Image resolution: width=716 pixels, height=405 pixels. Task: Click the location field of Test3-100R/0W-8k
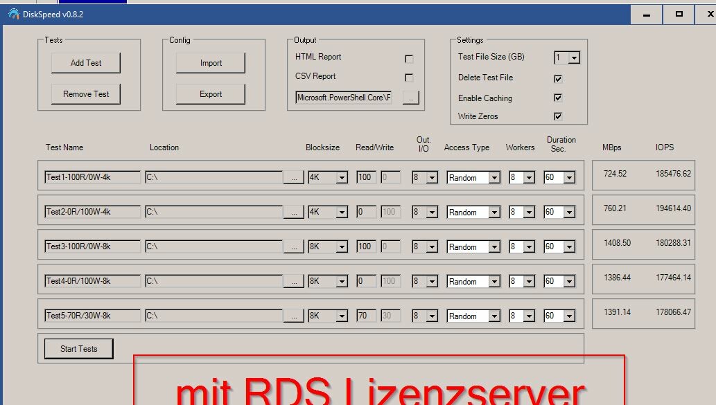pos(213,246)
